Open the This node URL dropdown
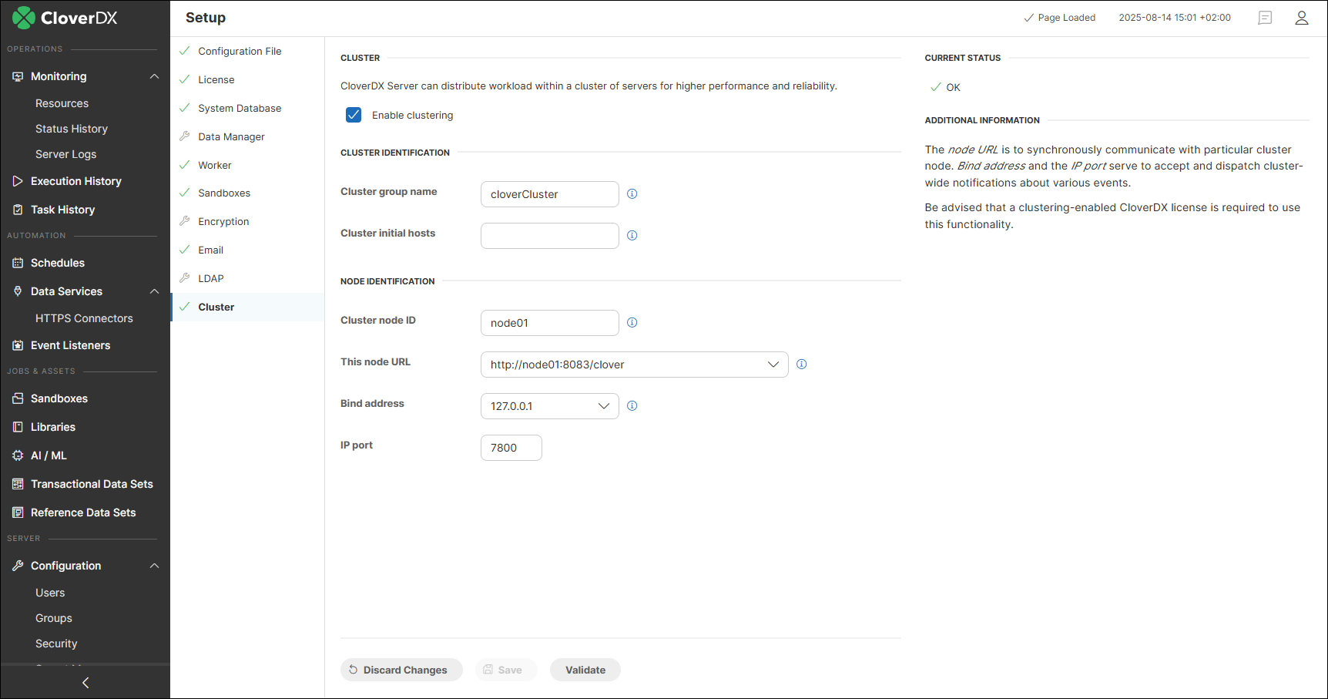 point(773,364)
